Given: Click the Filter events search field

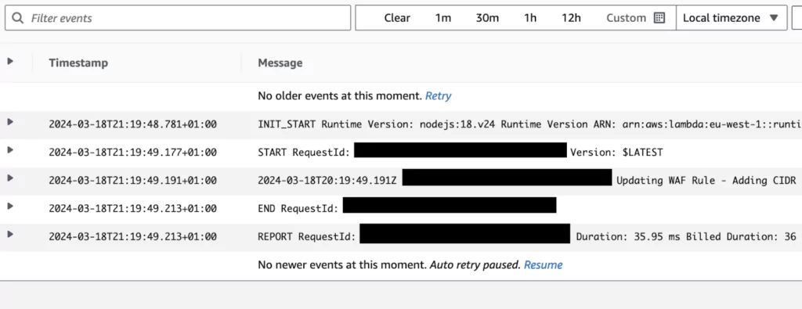Looking at the screenshot, I should (x=178, y=18).
